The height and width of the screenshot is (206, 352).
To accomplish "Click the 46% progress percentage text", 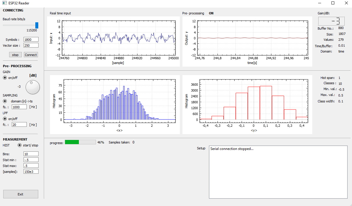I will pyautogui.click(x=101, y=142).
